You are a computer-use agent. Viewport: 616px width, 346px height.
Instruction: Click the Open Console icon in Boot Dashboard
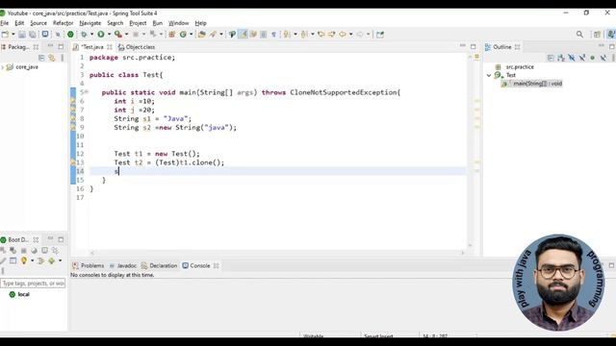pos(45,250)
